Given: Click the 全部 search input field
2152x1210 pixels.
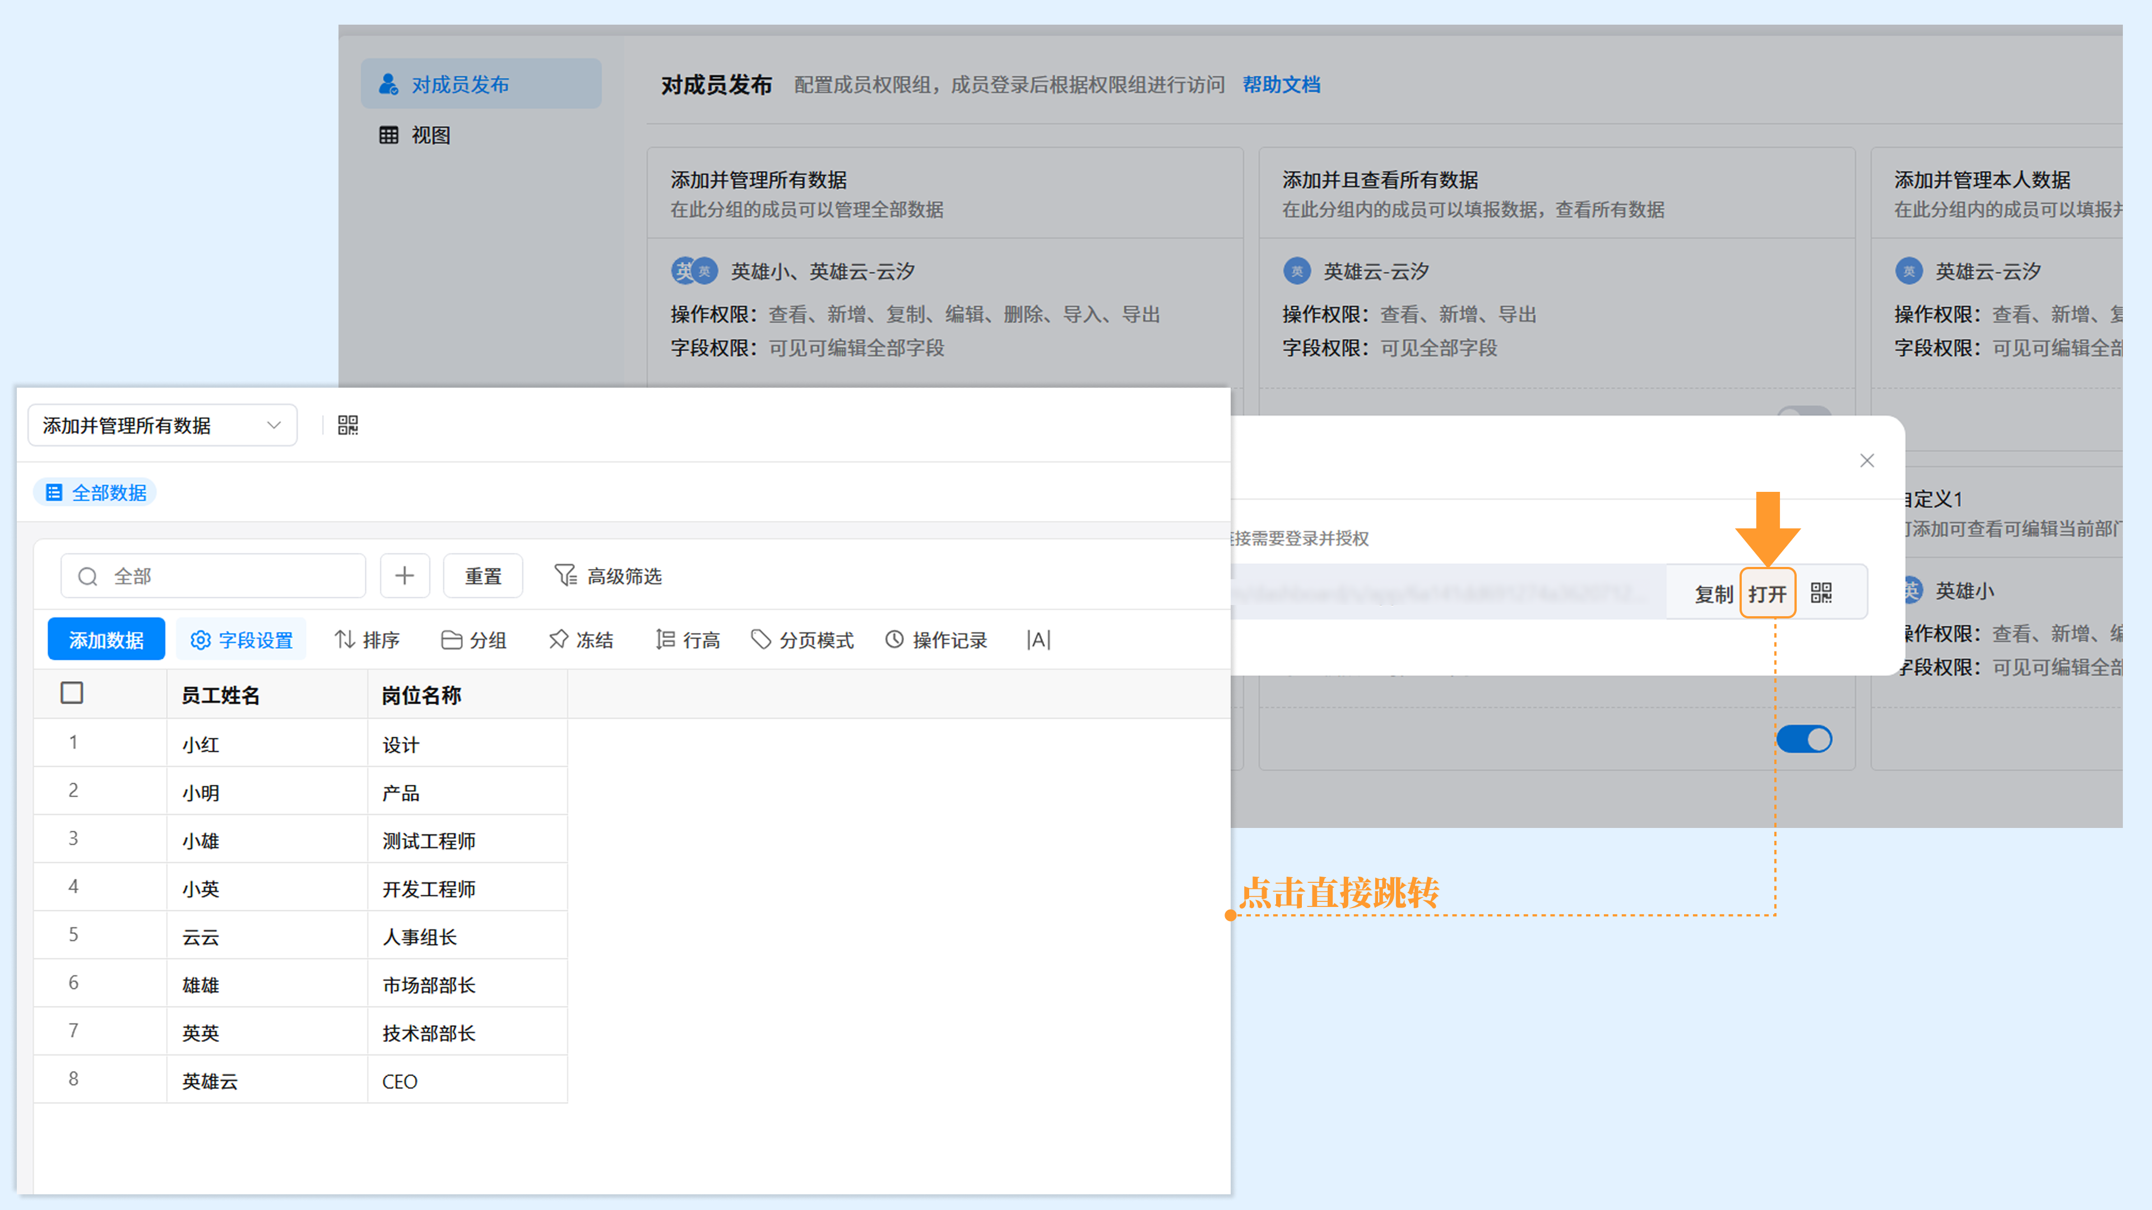Looking at the screenshot, I should coord(213,575).
